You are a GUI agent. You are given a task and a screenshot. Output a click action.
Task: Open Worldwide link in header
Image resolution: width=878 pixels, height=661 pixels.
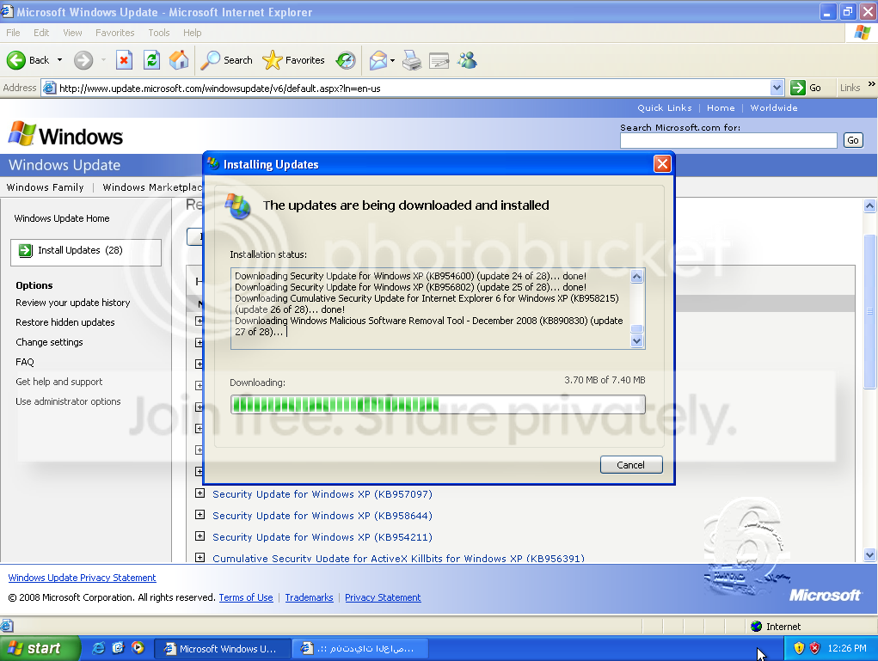coord(774,107)
